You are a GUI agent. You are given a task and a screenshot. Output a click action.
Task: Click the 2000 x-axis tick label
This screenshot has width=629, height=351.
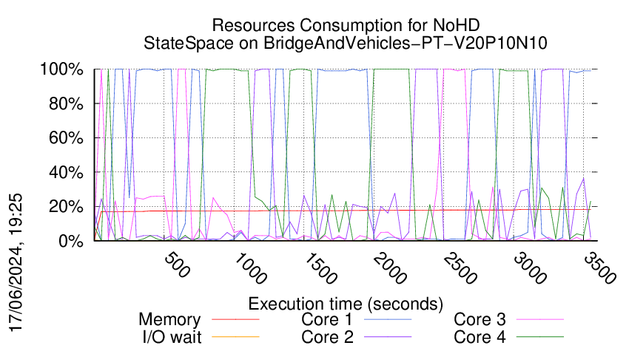click(389, 268)
